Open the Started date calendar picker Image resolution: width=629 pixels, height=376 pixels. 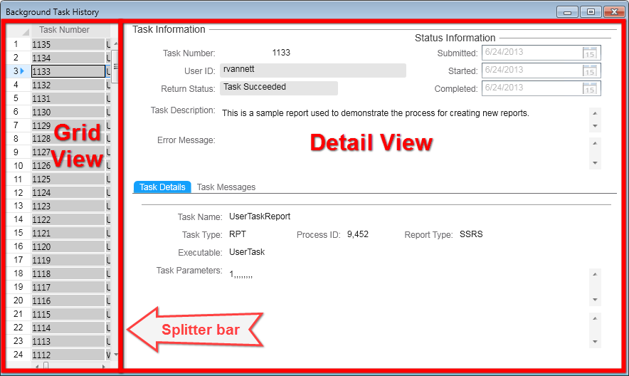589,70
